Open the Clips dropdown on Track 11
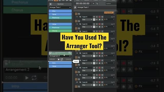The height and width of the screenshot is (92, 164). [x=87, y=20]
